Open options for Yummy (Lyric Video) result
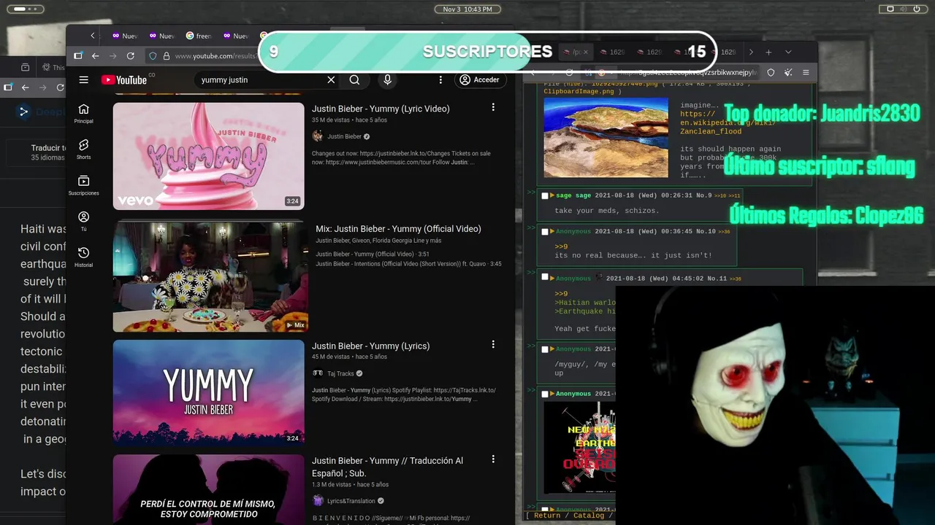 (x=493, y=107)
